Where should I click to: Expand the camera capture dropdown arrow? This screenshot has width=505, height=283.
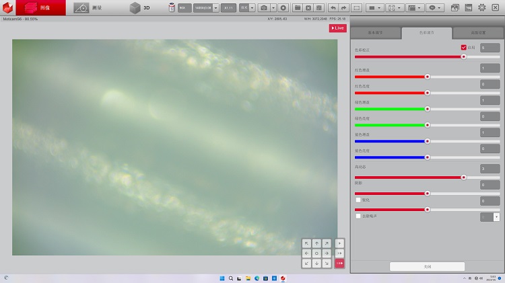click(x=273, y=8)
